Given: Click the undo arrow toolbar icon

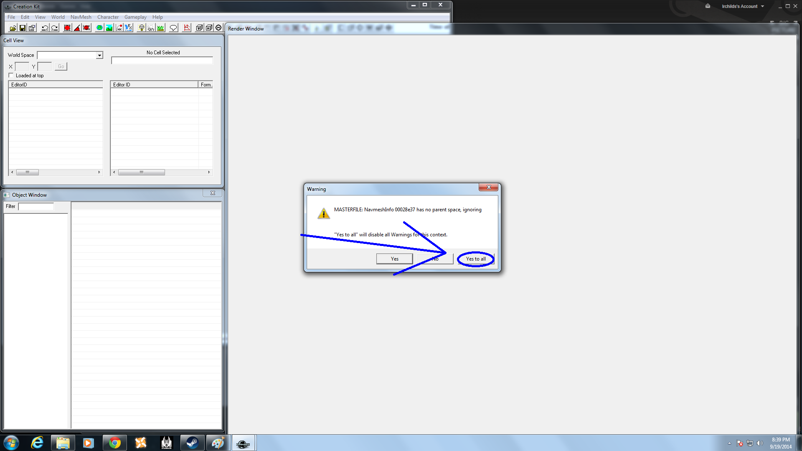Looking at the screenshot, I should coord(45,28).
